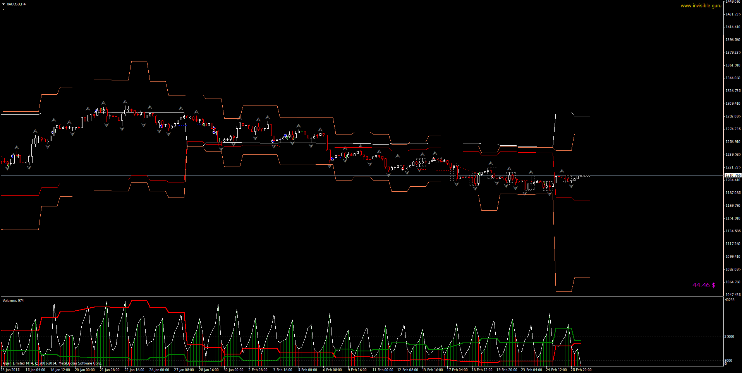742x373 pixels.
Task: Click time axis label 12 Feb 08:00
Action: point(408,370)
